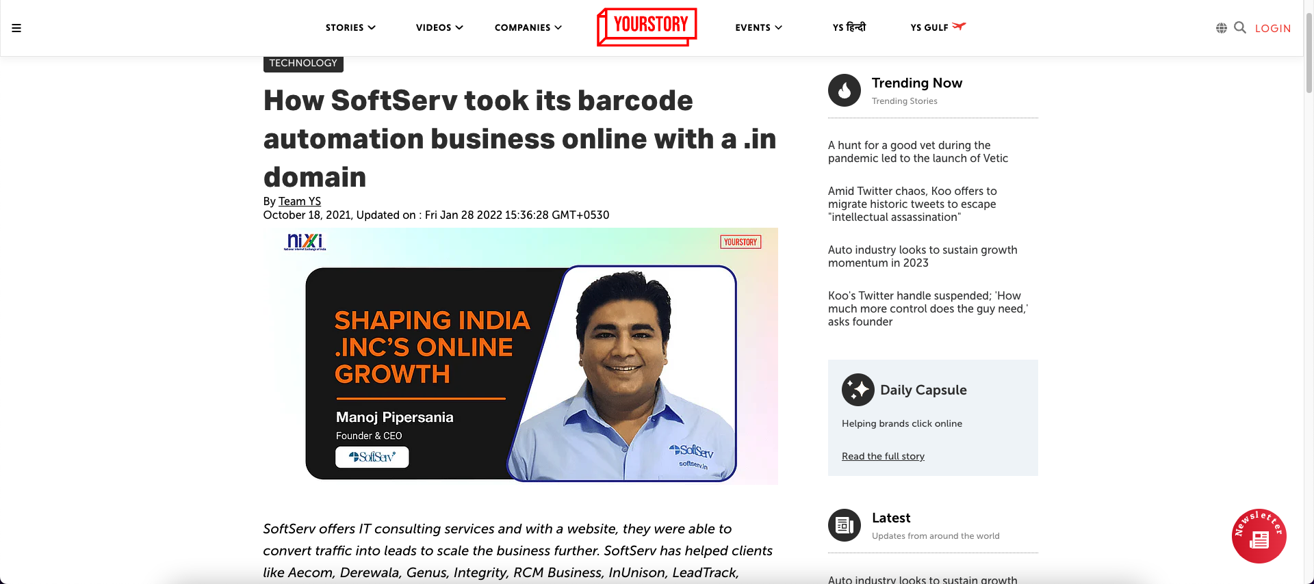Expand the Videos dropdown
The width and height of the screenshot is (1314, 584).
tap(439, 27)
